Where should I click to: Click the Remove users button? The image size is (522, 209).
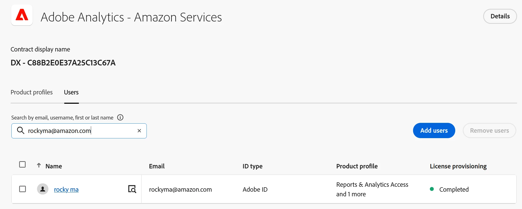click(x=489, y=131)
